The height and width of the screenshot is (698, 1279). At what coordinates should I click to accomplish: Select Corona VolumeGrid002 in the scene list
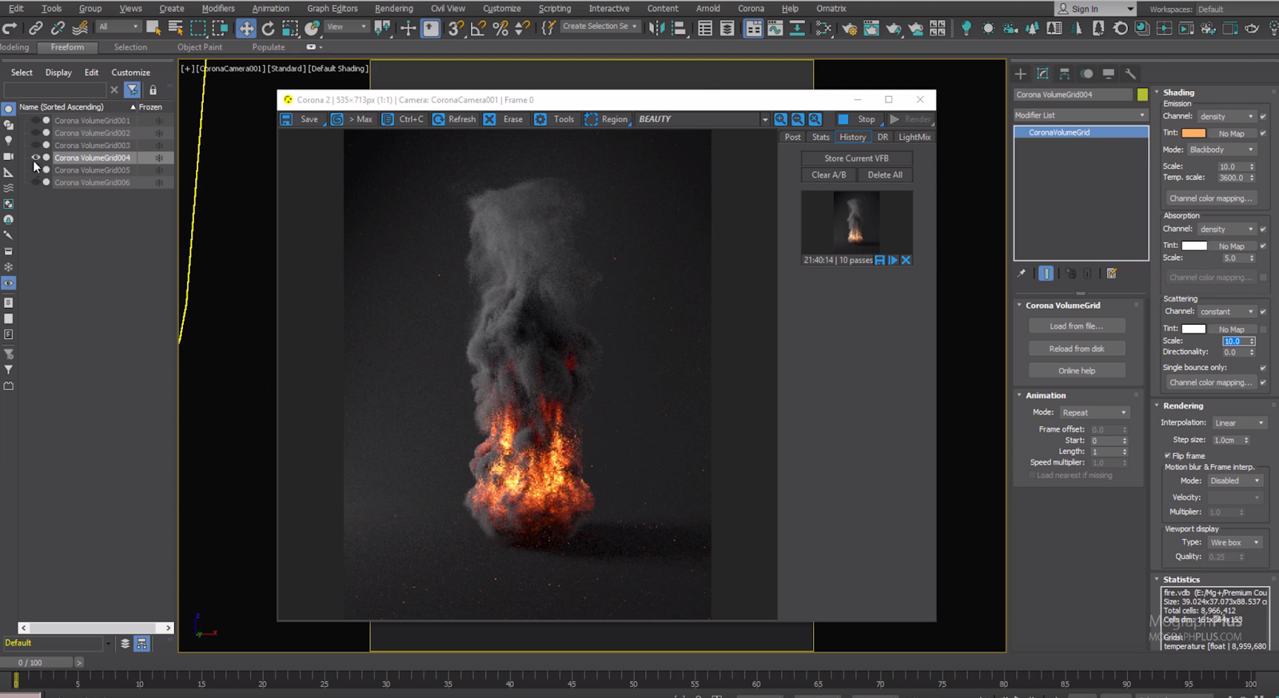pyautogui.click(x=92, y=133)
